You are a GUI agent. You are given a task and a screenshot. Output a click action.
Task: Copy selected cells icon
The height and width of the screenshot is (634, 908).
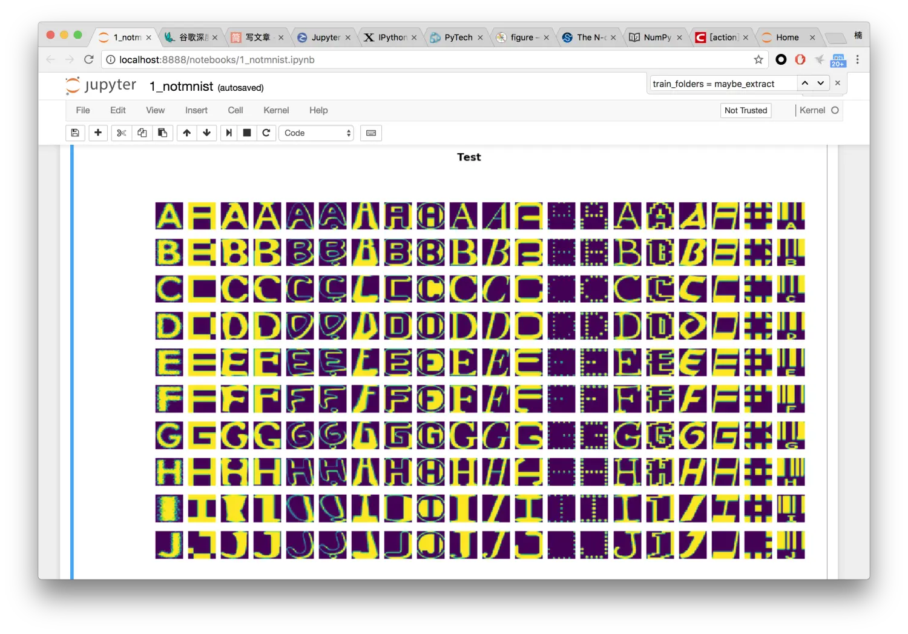click(142, 133)
